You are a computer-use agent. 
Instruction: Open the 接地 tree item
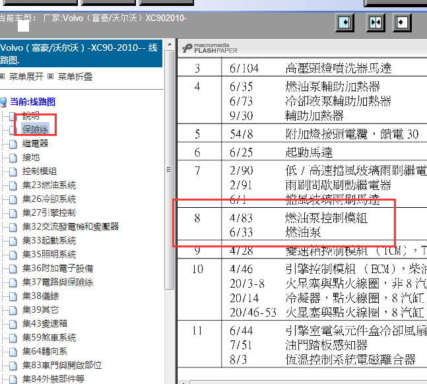click(31, 158)
